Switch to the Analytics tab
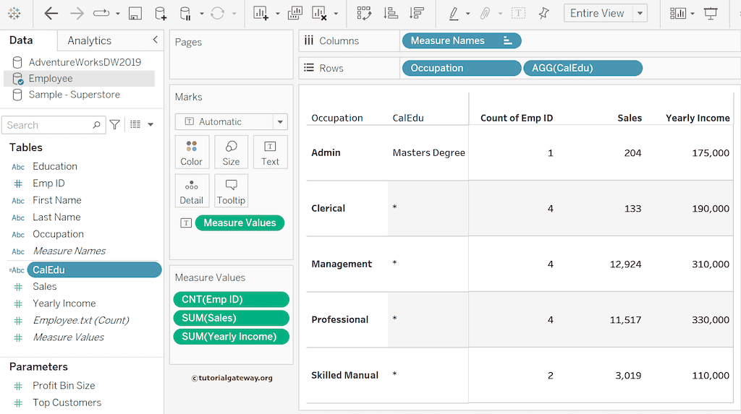 coord(89,40)
